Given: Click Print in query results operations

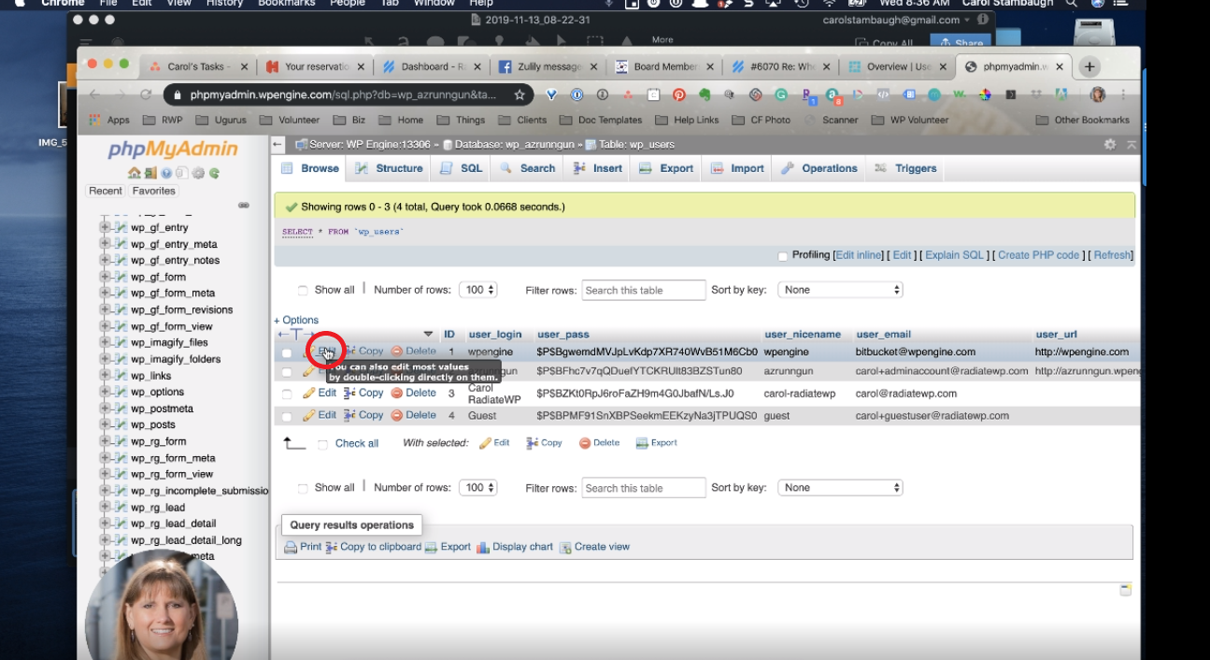Looking at the screenshot, I should (303, 547).
